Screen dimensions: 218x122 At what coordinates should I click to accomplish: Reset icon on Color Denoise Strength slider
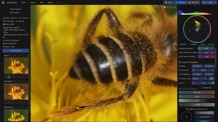(x=200, y=52)
